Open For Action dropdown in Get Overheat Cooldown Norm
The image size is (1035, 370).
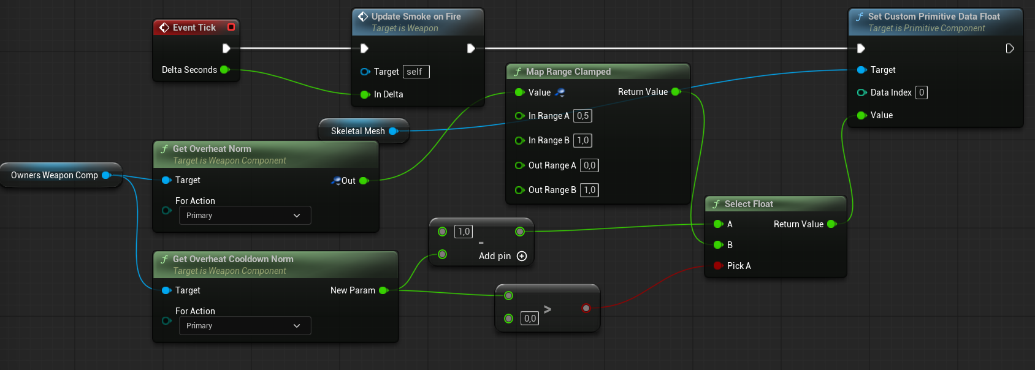(x=245, y=326)
